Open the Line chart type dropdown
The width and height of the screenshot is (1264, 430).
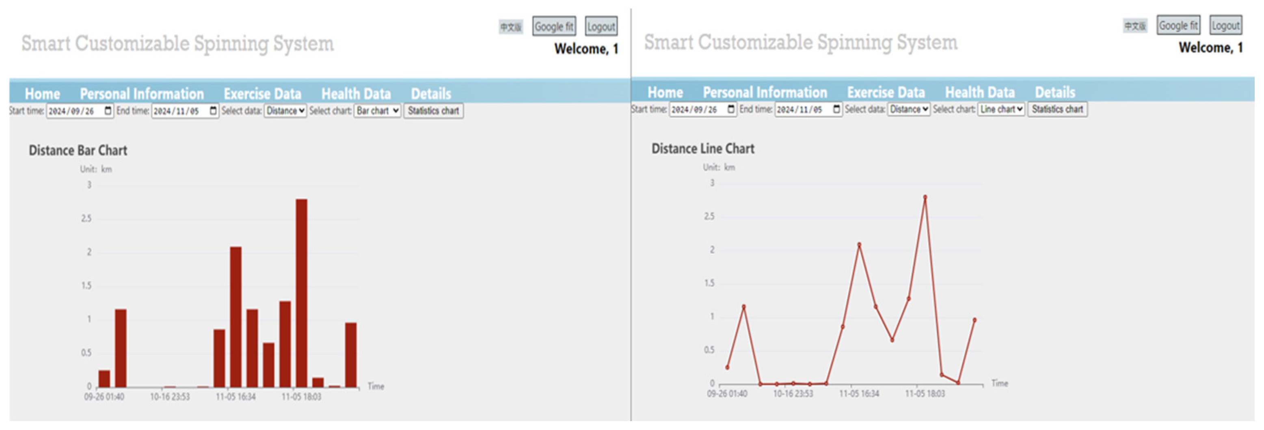pyautogui.click(x=1001, y=109)
